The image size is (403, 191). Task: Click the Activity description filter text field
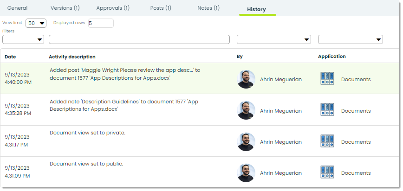(x=139, y=39)
